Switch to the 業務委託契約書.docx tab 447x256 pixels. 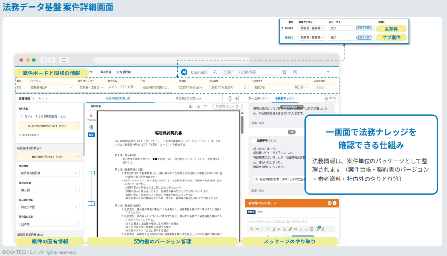tap(188, 98)
